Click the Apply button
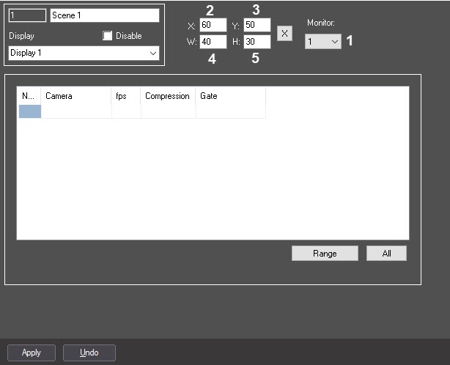This screenshot has width=450, height=365. coord(32,353)
